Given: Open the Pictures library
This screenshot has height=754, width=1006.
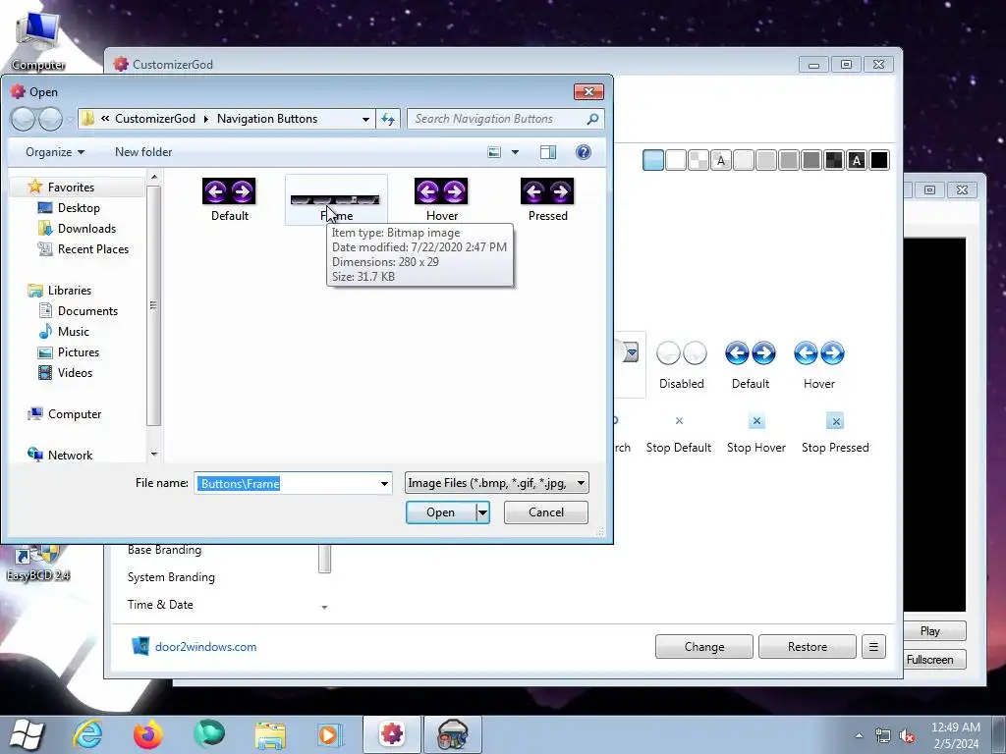Looking at the screenshot, I should [78, 352].
